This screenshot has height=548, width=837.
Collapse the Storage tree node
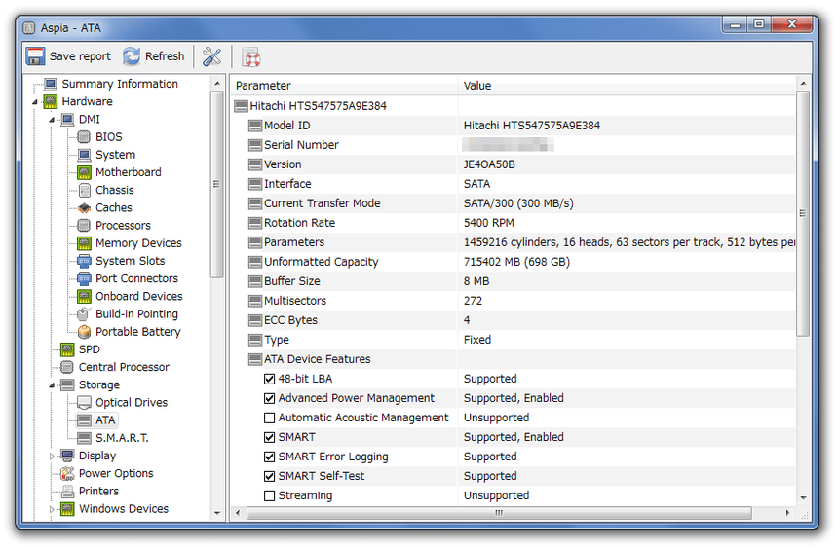point(52,384)
